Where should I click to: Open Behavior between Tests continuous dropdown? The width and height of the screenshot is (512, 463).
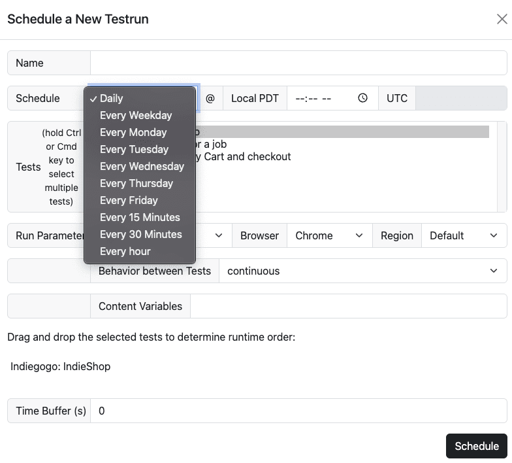pyautogui.click(x=362, y=271)
